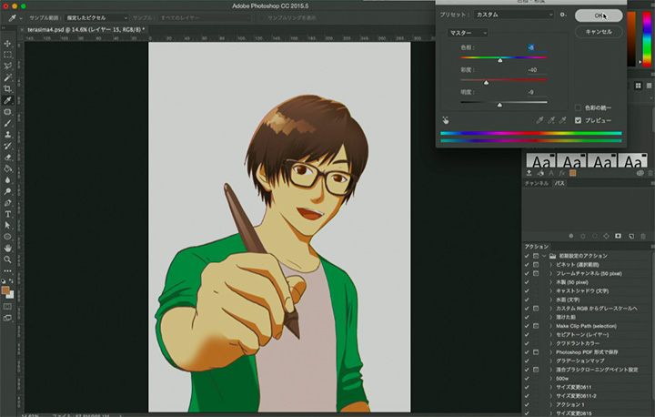Viewport: 655px width, 417px height.
Task: Select the Crop tool
Action: tap(7, 88)
